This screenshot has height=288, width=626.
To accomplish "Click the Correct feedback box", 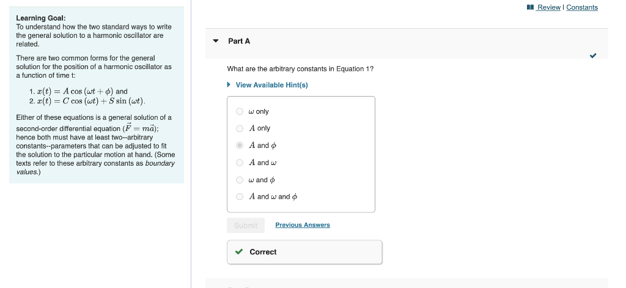I will pyautogui.click(x=304, y=252).
